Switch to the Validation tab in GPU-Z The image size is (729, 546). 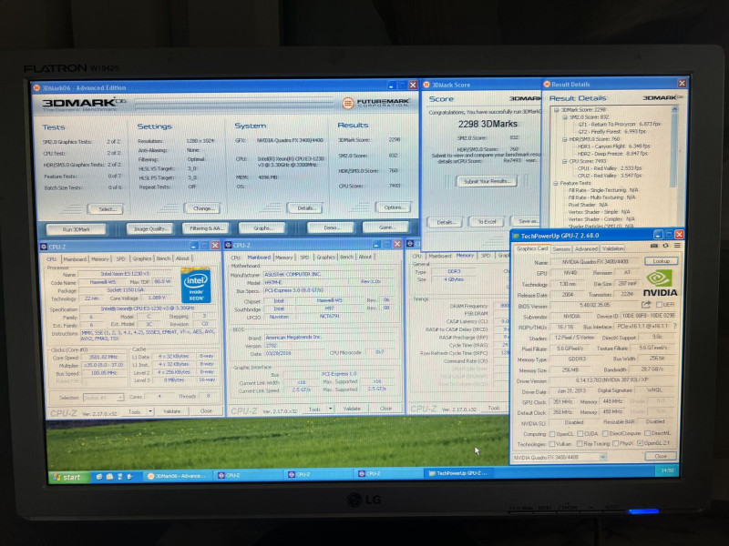click(612, 248)
